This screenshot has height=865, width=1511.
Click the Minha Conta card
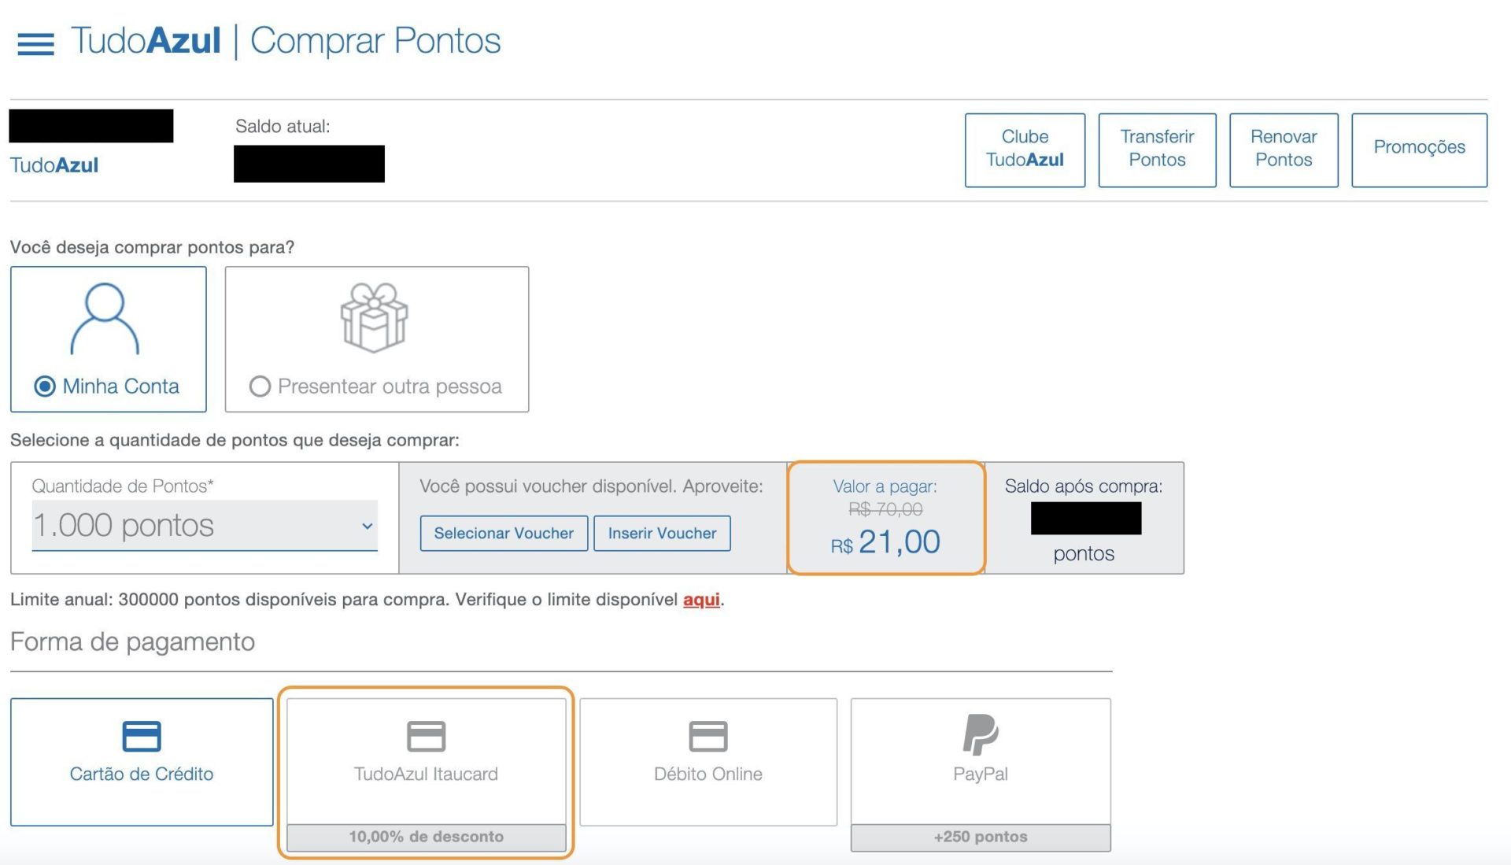pos(109,339)
